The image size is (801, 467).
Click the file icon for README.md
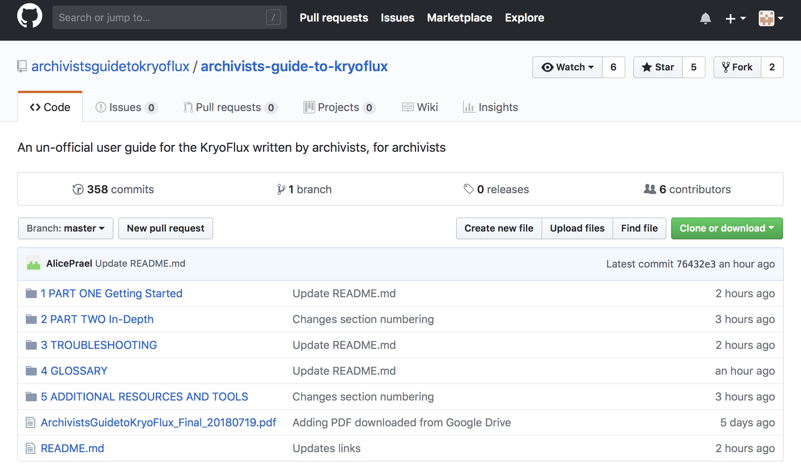[x=31, y=448]
